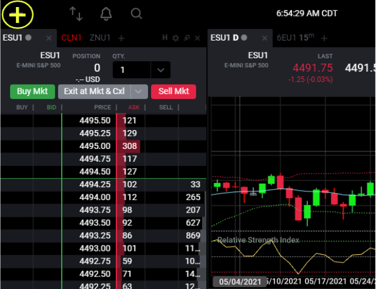Click price 4494.50 in the ladder
Image resolution: width=376 pixels, height=289 pixels.
[95, 171]
